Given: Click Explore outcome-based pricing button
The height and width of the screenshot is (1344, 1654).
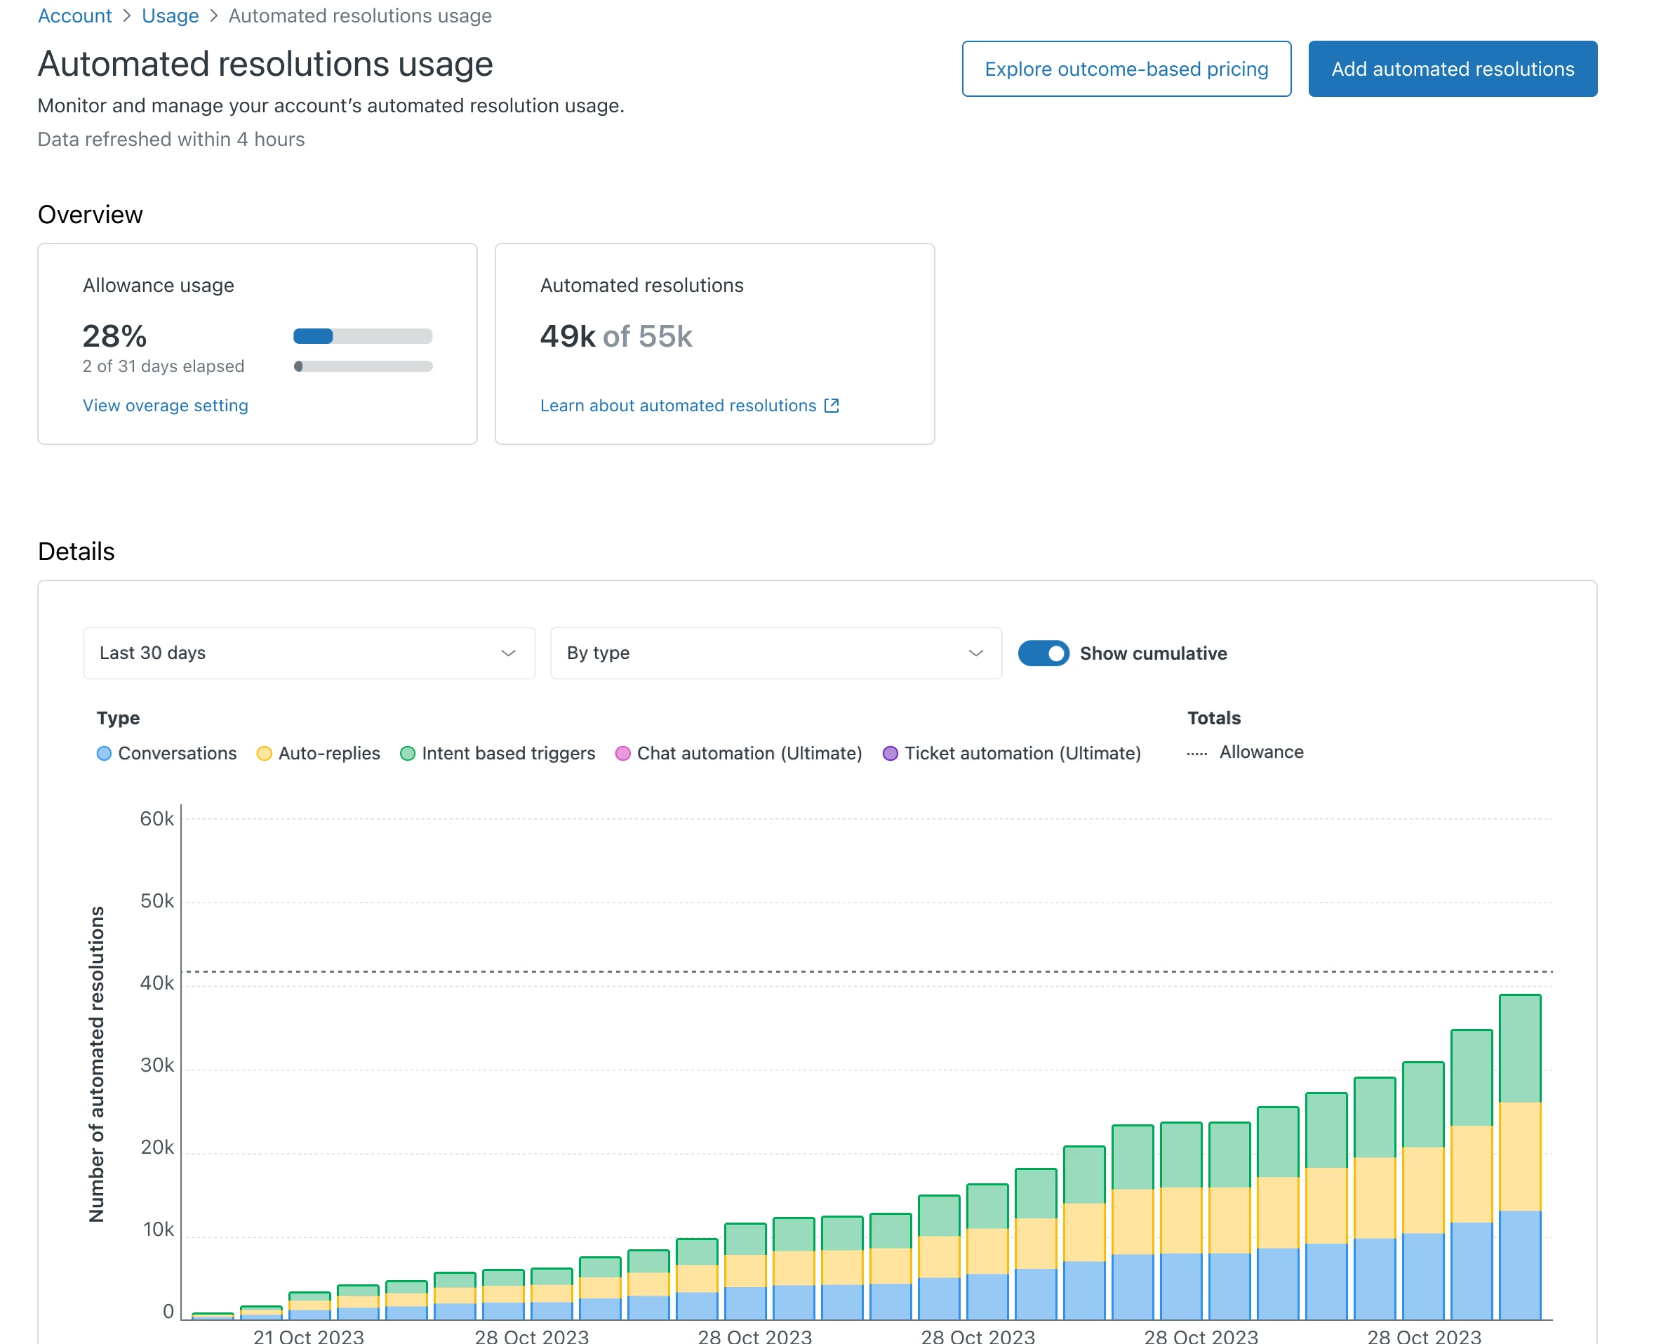Looking at the screenshot, I should (x=1126, y=69).
